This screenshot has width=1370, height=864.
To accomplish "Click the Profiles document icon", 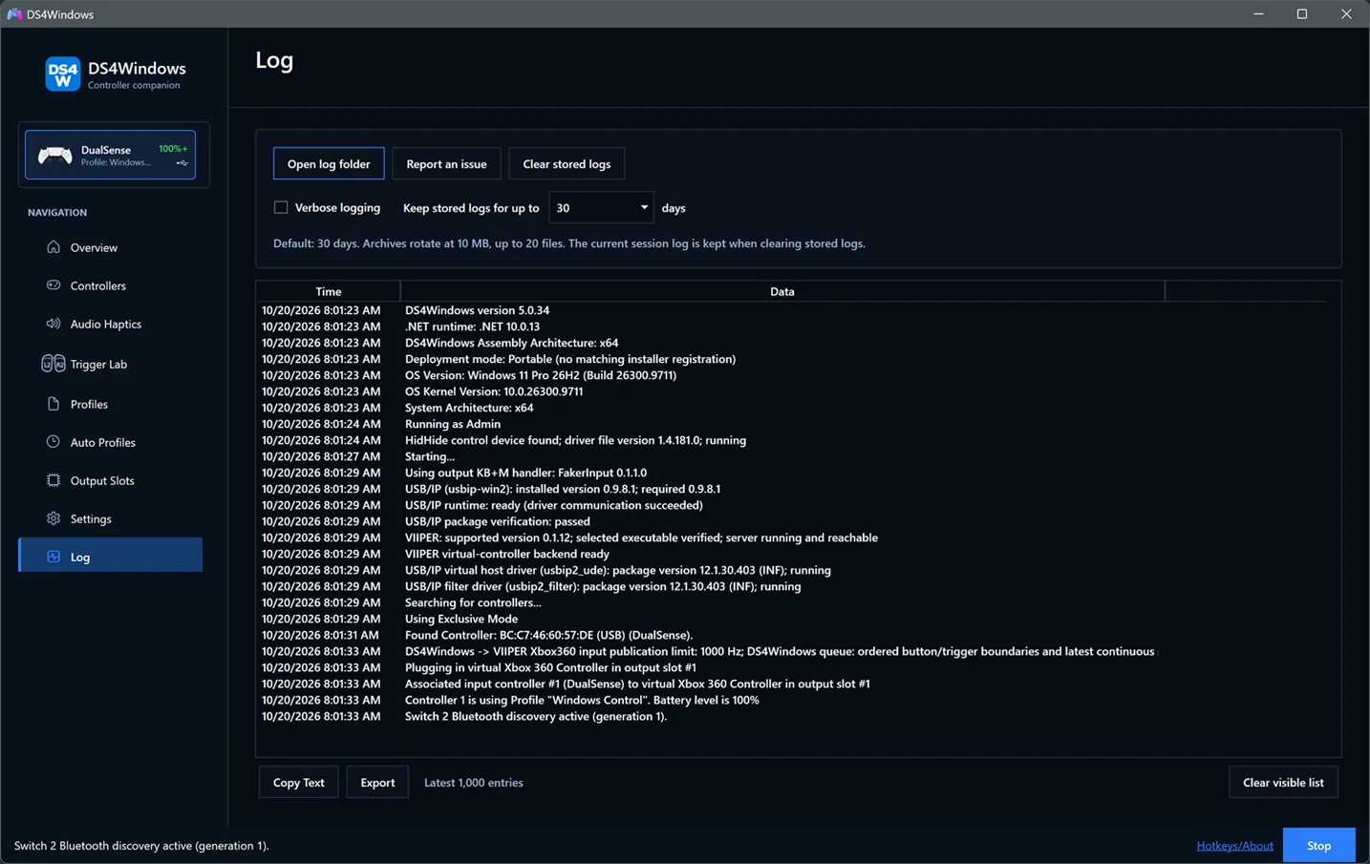I will tap(54, 404).
